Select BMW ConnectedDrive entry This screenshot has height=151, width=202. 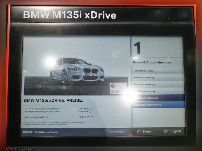tap(158, 98)
